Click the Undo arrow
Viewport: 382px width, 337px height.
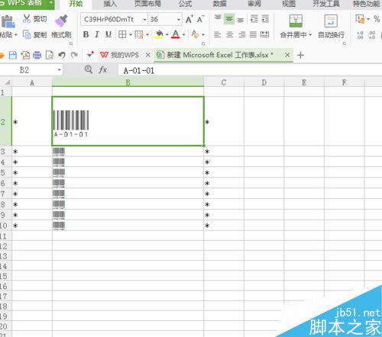pyautogui.click(x=62, y=55)
